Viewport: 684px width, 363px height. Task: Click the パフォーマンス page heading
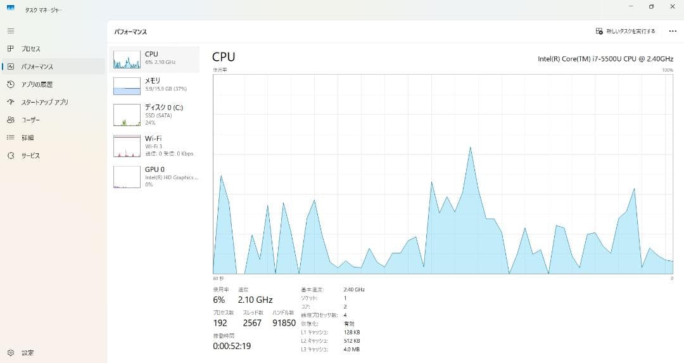130,32
